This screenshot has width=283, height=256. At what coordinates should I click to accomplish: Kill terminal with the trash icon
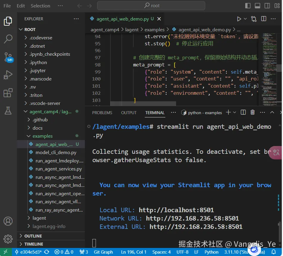pos(253,112)
